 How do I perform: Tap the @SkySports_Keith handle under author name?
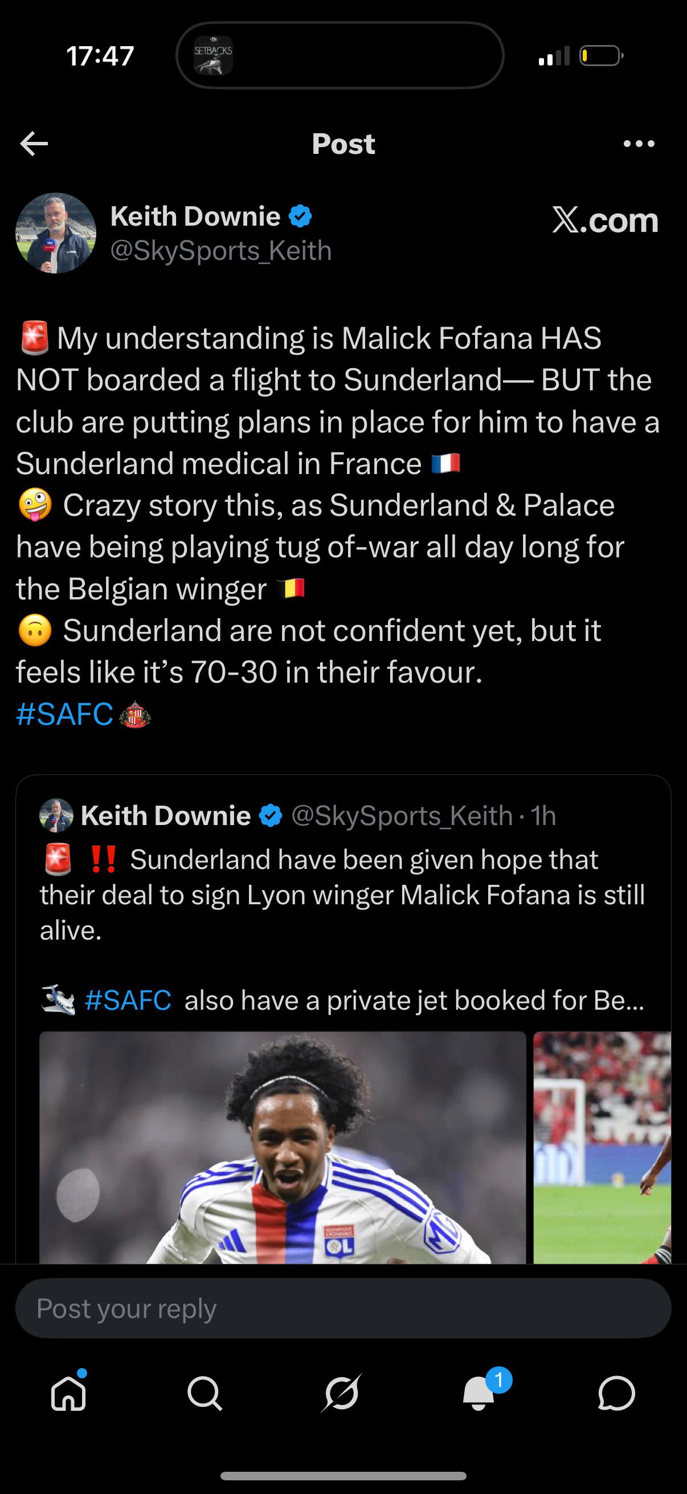click(221, 251)
